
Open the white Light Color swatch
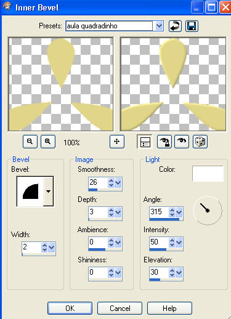point(208,174)
